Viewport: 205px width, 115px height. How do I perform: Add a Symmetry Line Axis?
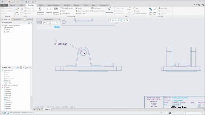pos(98,11)
